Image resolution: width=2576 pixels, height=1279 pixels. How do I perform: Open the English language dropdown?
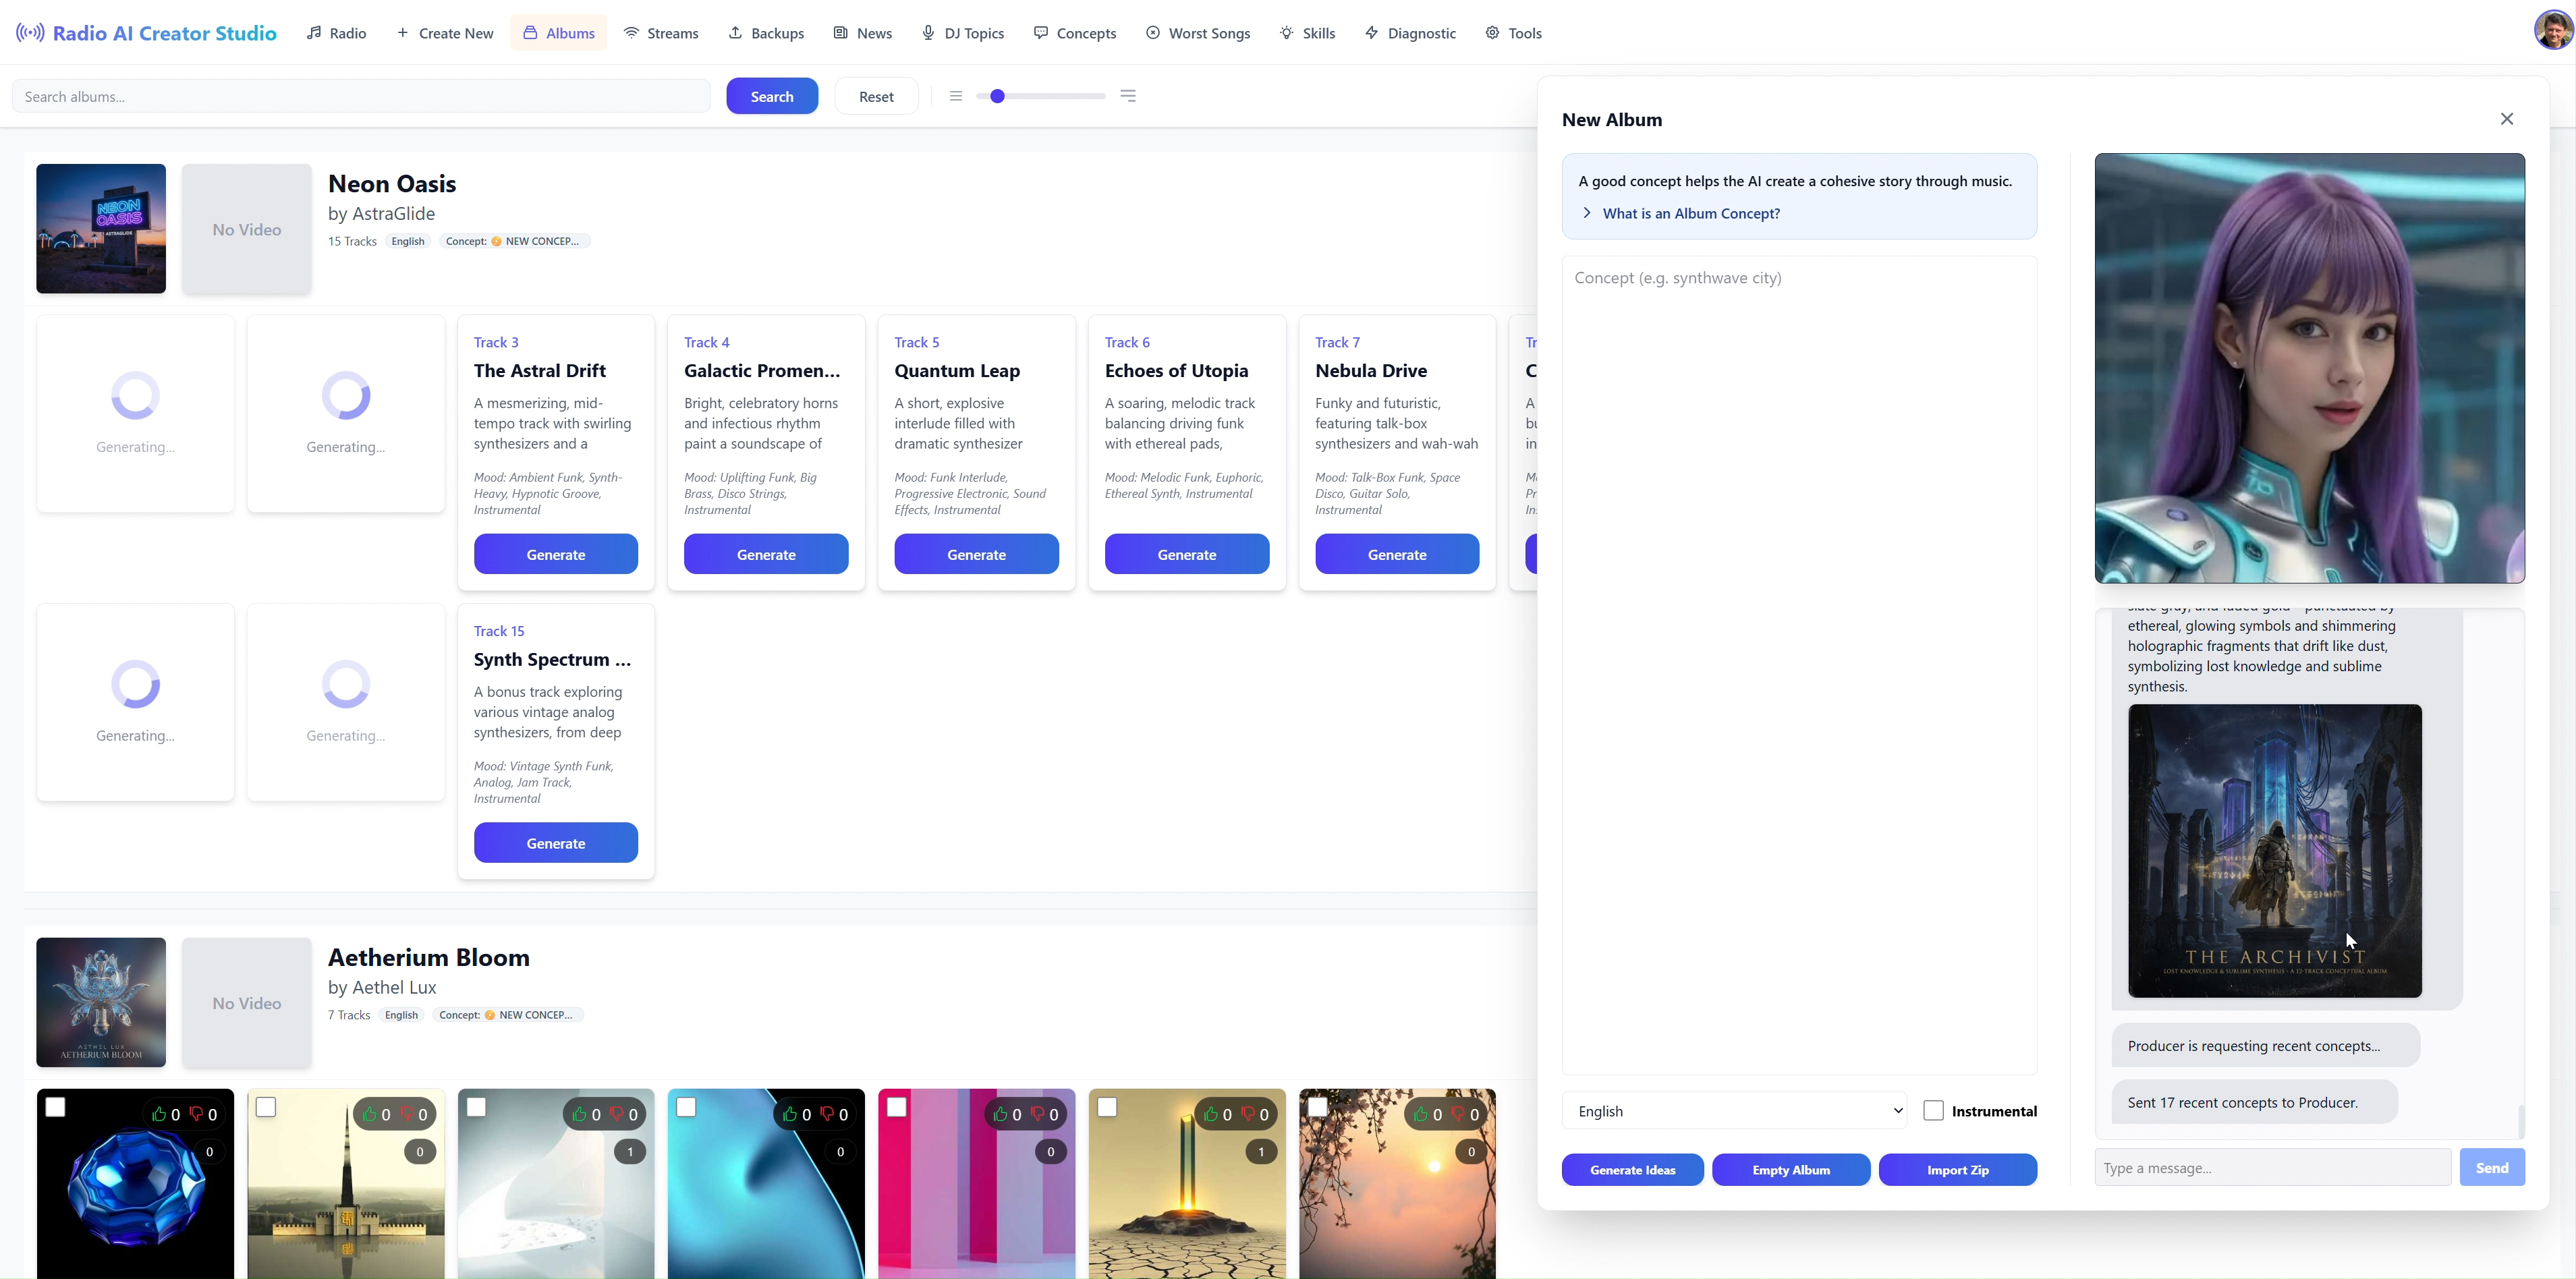pyautogui.click(x=1734, y=1111)
